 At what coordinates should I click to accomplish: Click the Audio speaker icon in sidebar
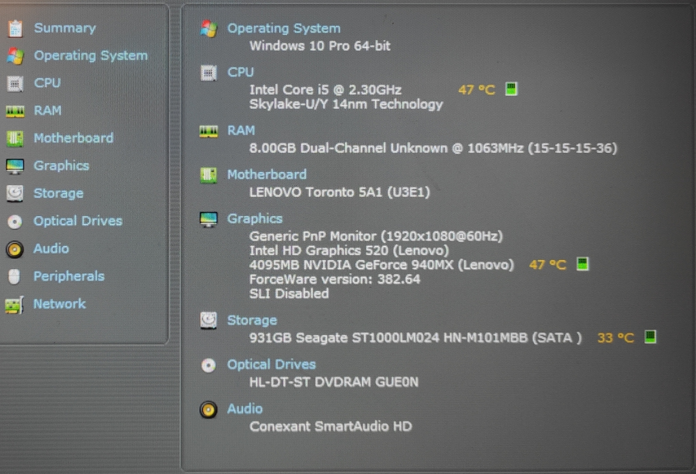coord(14,249)
